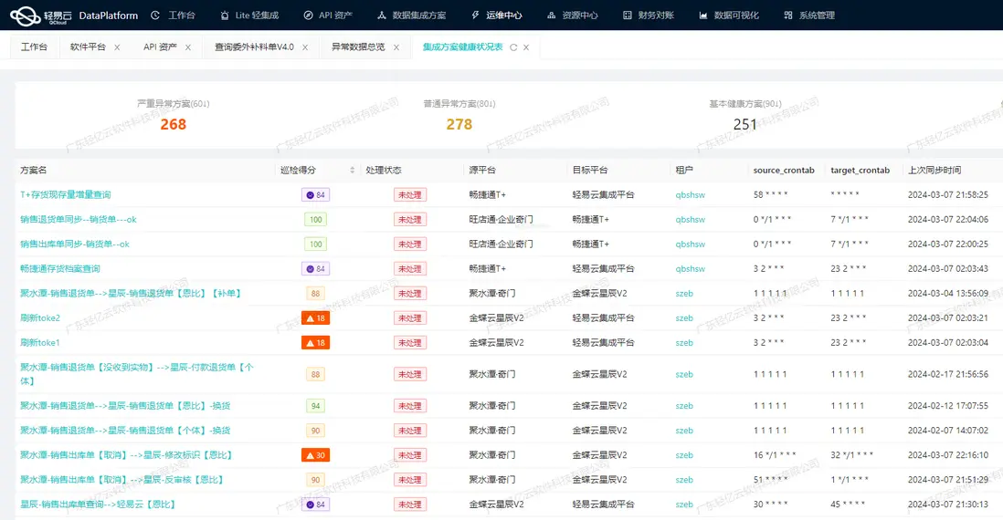Close the 查询委外补料单V4.0 tab
The height and width of the screenshot is (520, 1003).
(x=305, y=47)
